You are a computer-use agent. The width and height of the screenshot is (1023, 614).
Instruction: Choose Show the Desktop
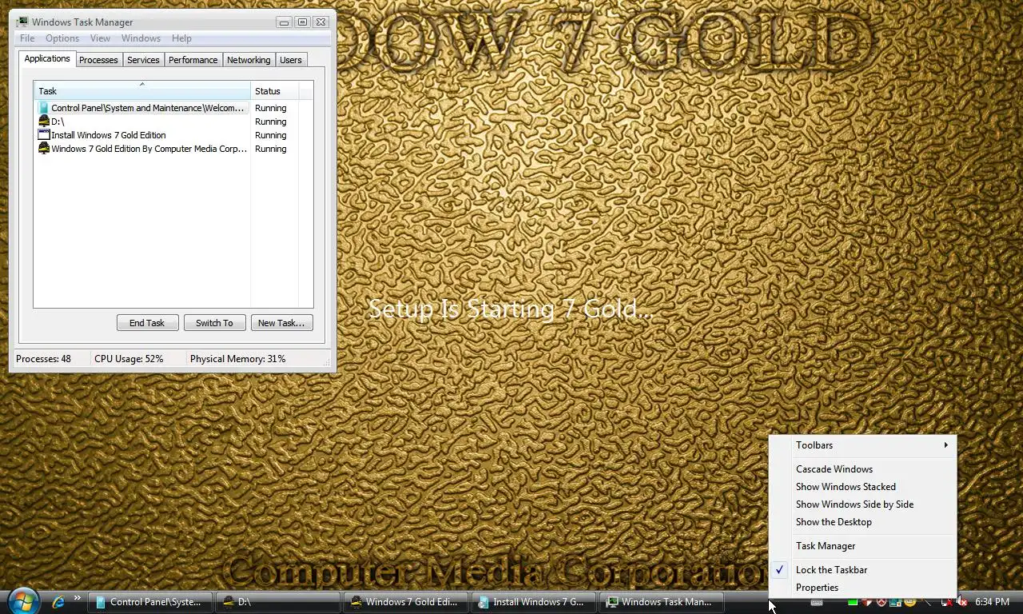point(862,522)
